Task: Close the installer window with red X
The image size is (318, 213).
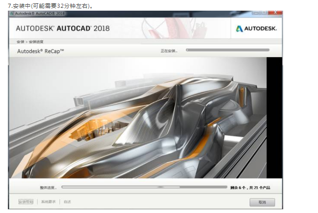Action: tap(274, 13)
